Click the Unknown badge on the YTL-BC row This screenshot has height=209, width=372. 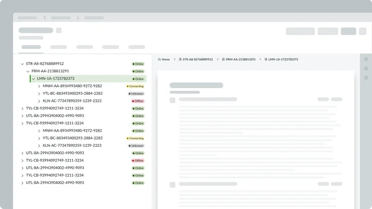(136, 93)
